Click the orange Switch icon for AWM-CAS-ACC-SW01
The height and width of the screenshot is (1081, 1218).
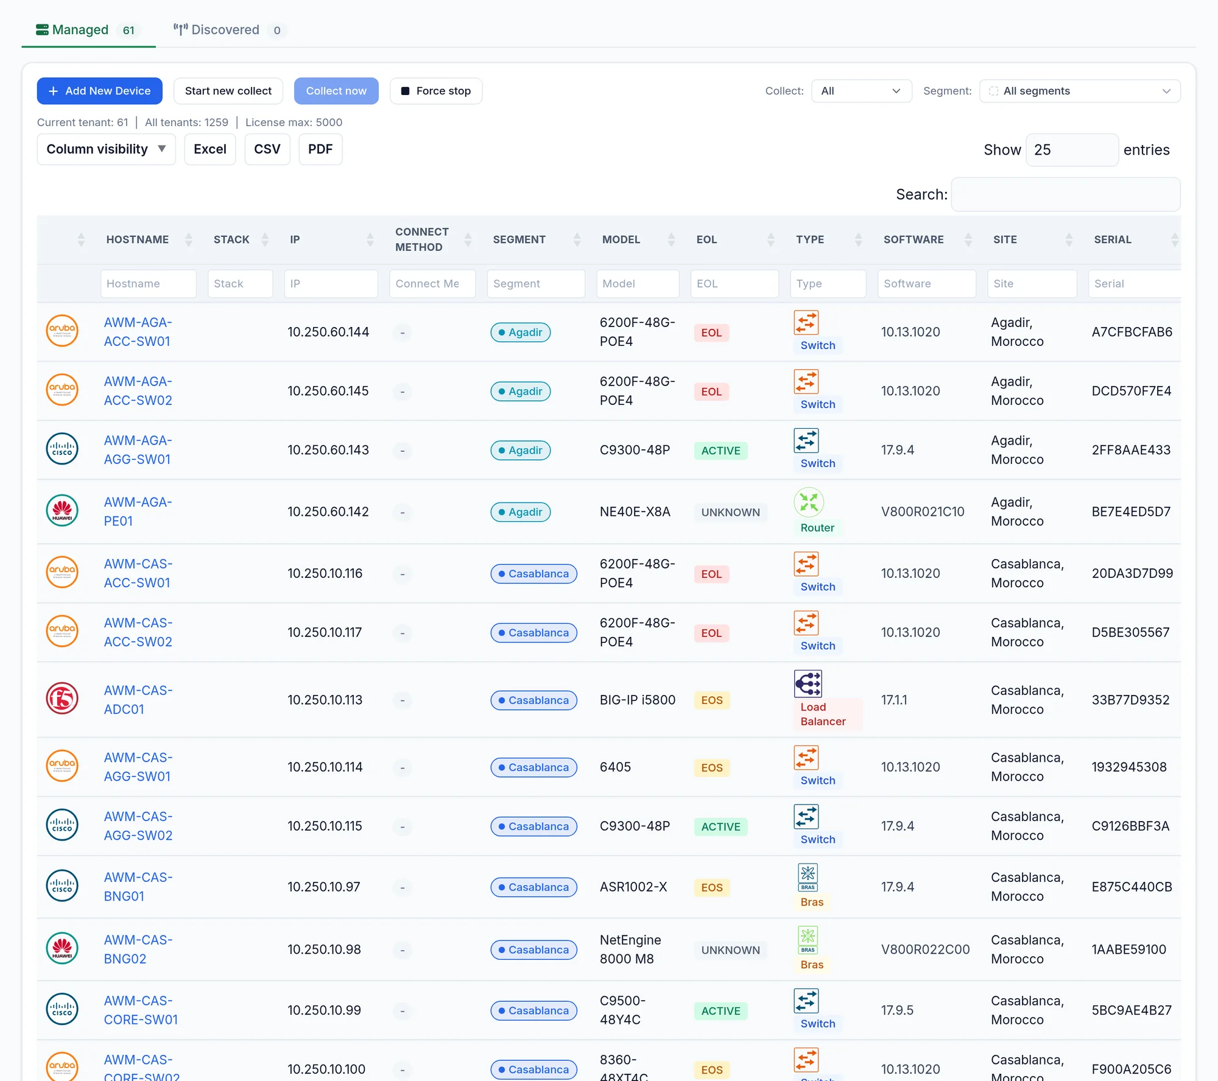pyautogui.click(x=806, y=564)
